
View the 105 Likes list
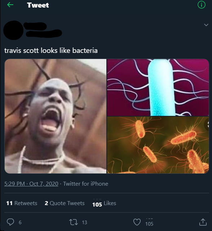click(104, 204)
